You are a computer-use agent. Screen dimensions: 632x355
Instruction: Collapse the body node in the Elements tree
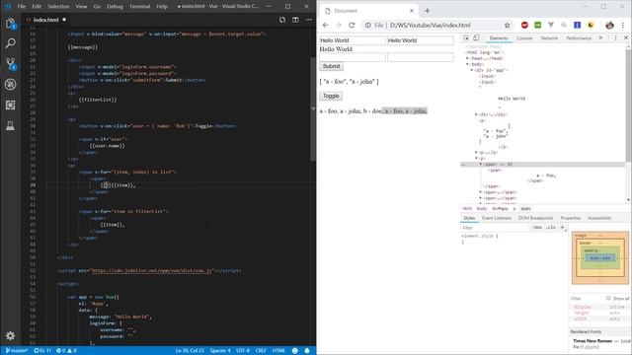tap(467, 64)
